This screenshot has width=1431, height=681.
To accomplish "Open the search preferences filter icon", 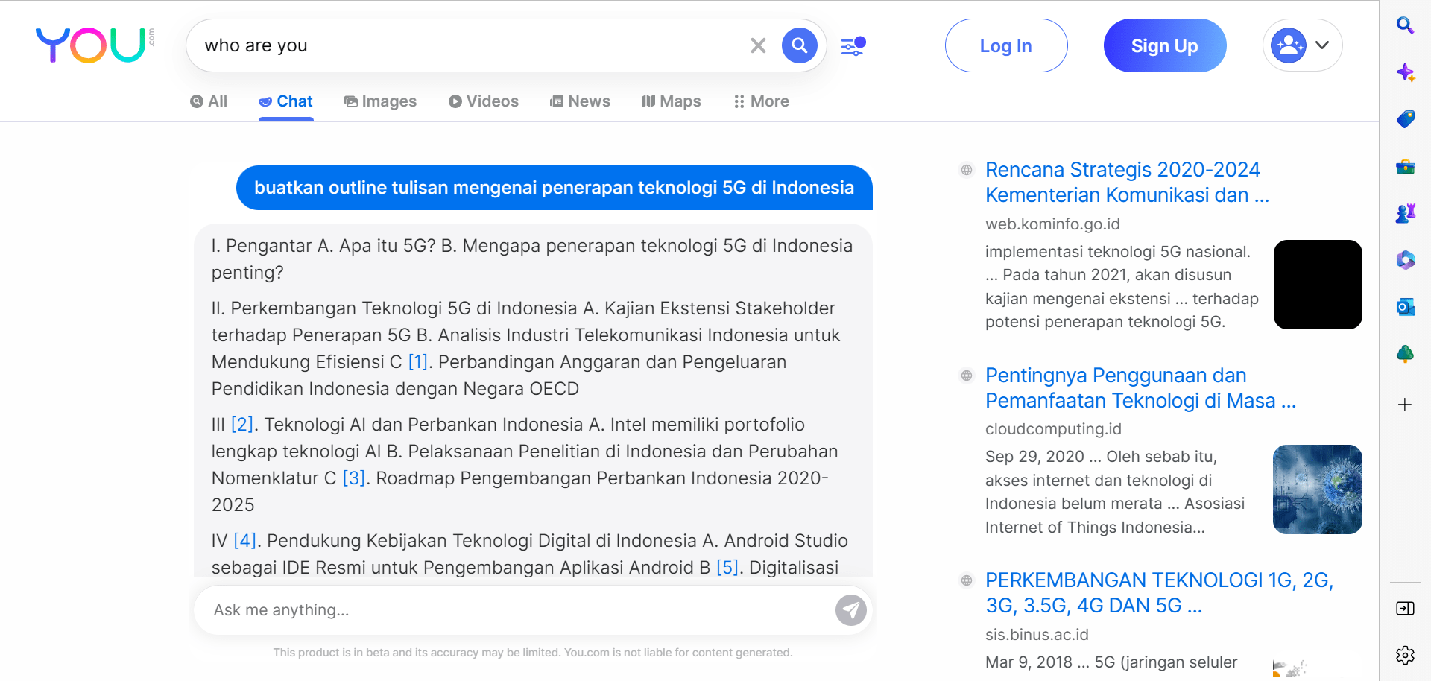I will [852, 45].
